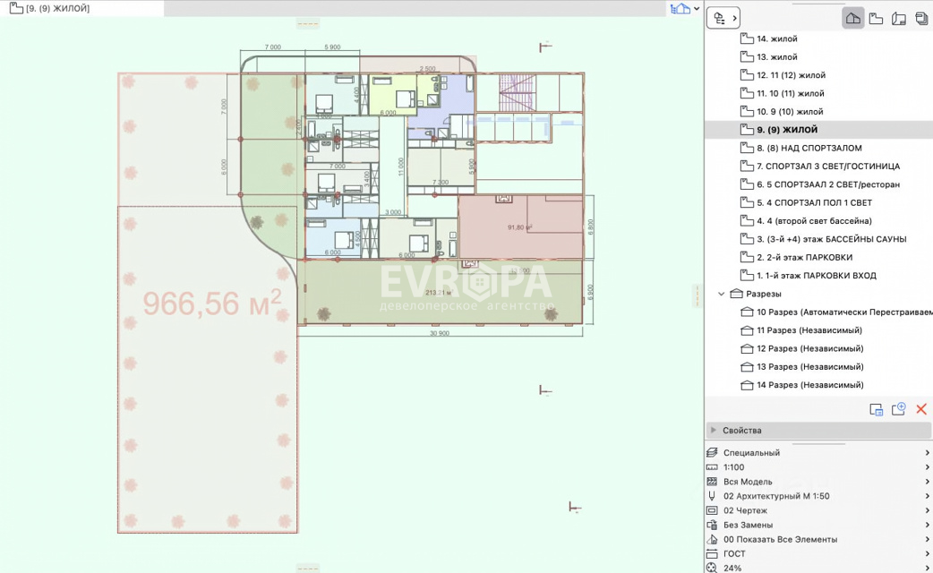Screen dimensions: 933x573
Task: Open 1. 1-й этаж ПАРКОВКИ ВХОД story
Action: click(816, 276)
